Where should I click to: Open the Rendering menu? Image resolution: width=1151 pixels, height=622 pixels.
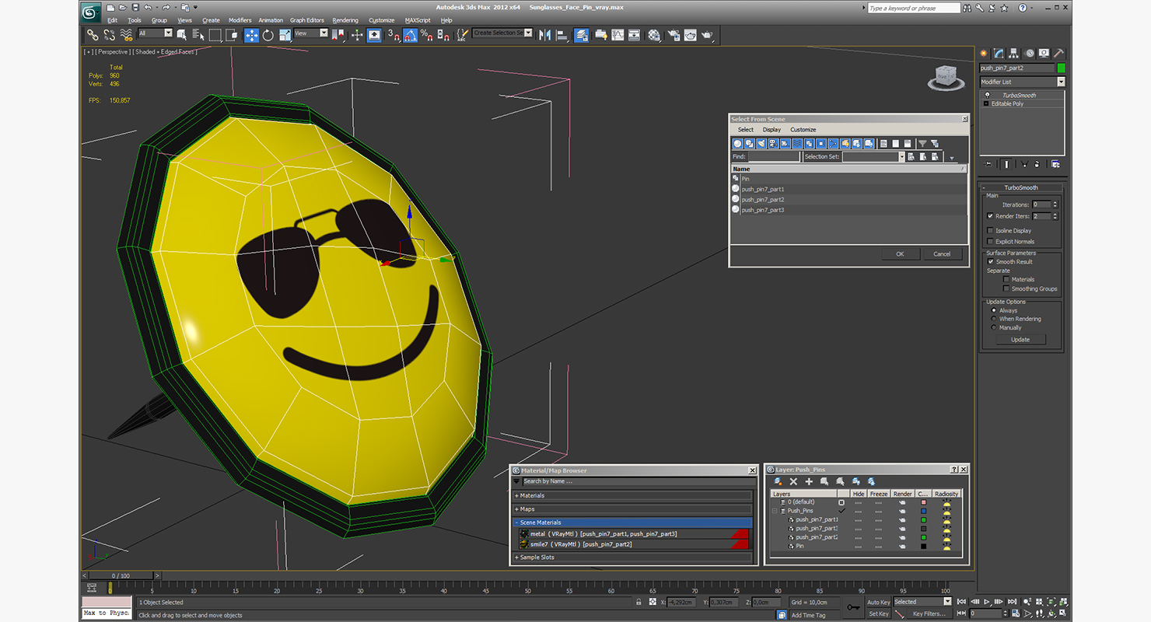coord(345,20)
